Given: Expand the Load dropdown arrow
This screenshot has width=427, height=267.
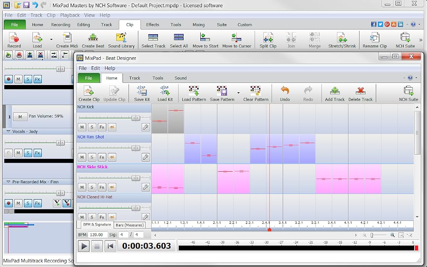Looking at the screenshot, I should pyautogui.click(x=51, y=39).
